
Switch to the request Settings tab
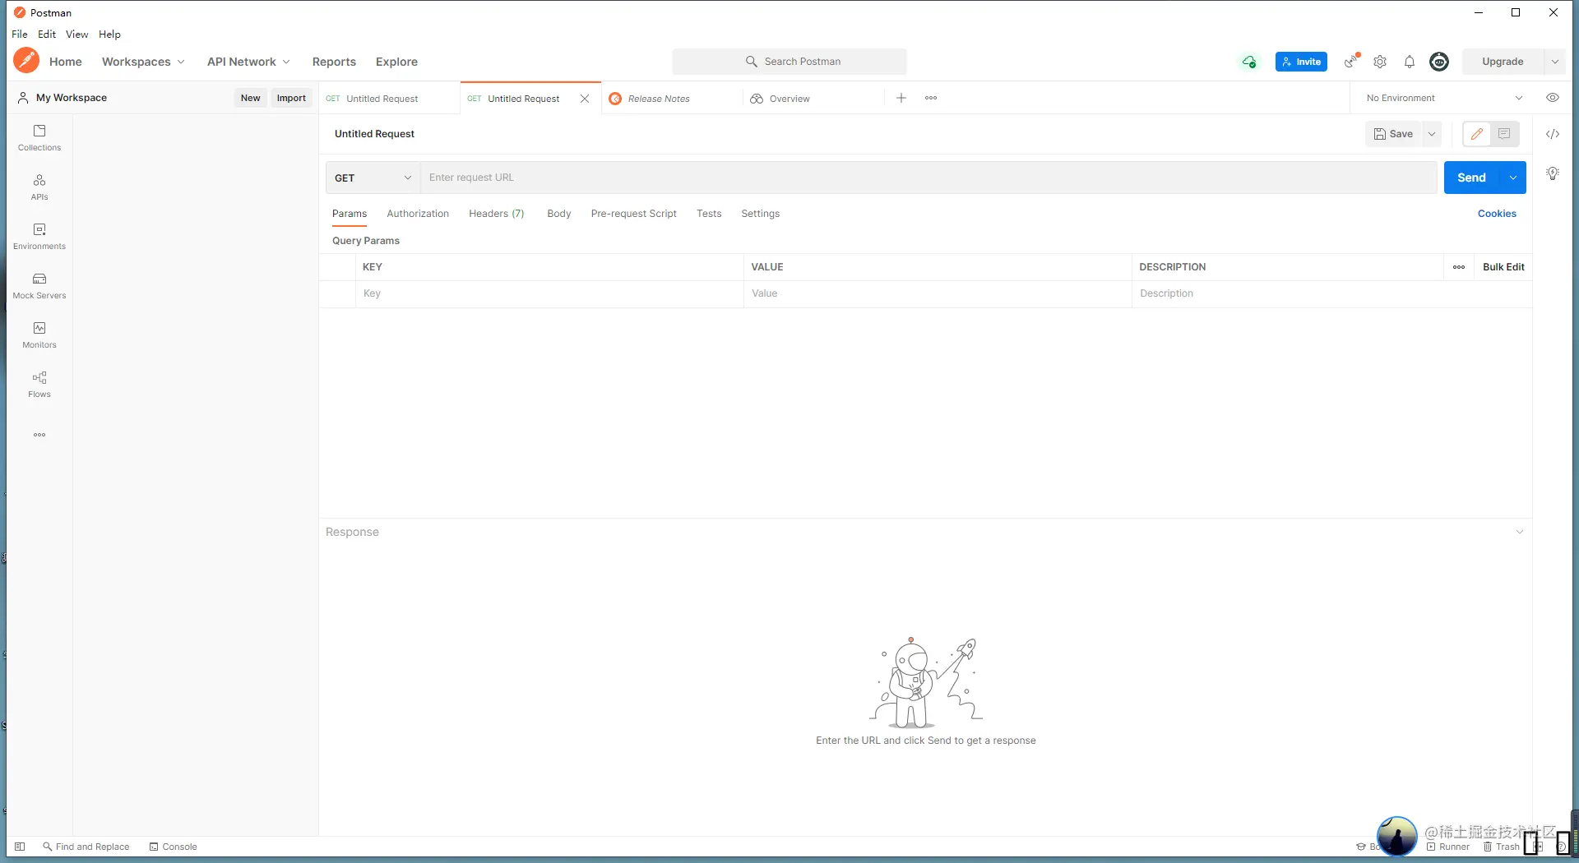point(761,214)
